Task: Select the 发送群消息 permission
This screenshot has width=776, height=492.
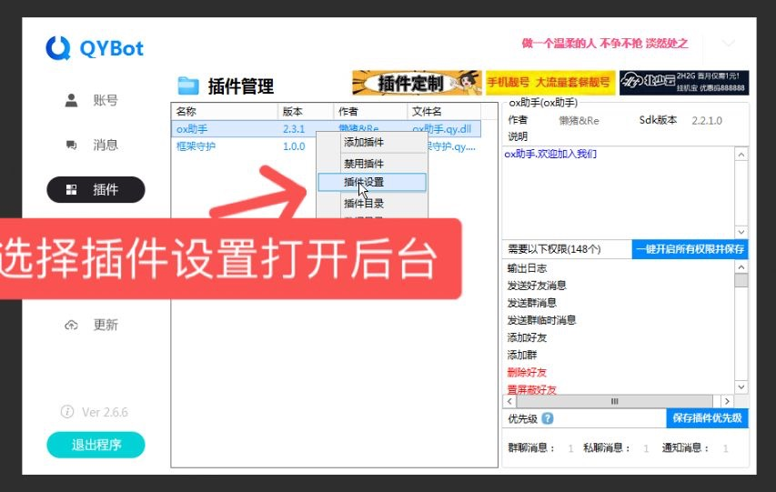Action: [x=532, y=303]
